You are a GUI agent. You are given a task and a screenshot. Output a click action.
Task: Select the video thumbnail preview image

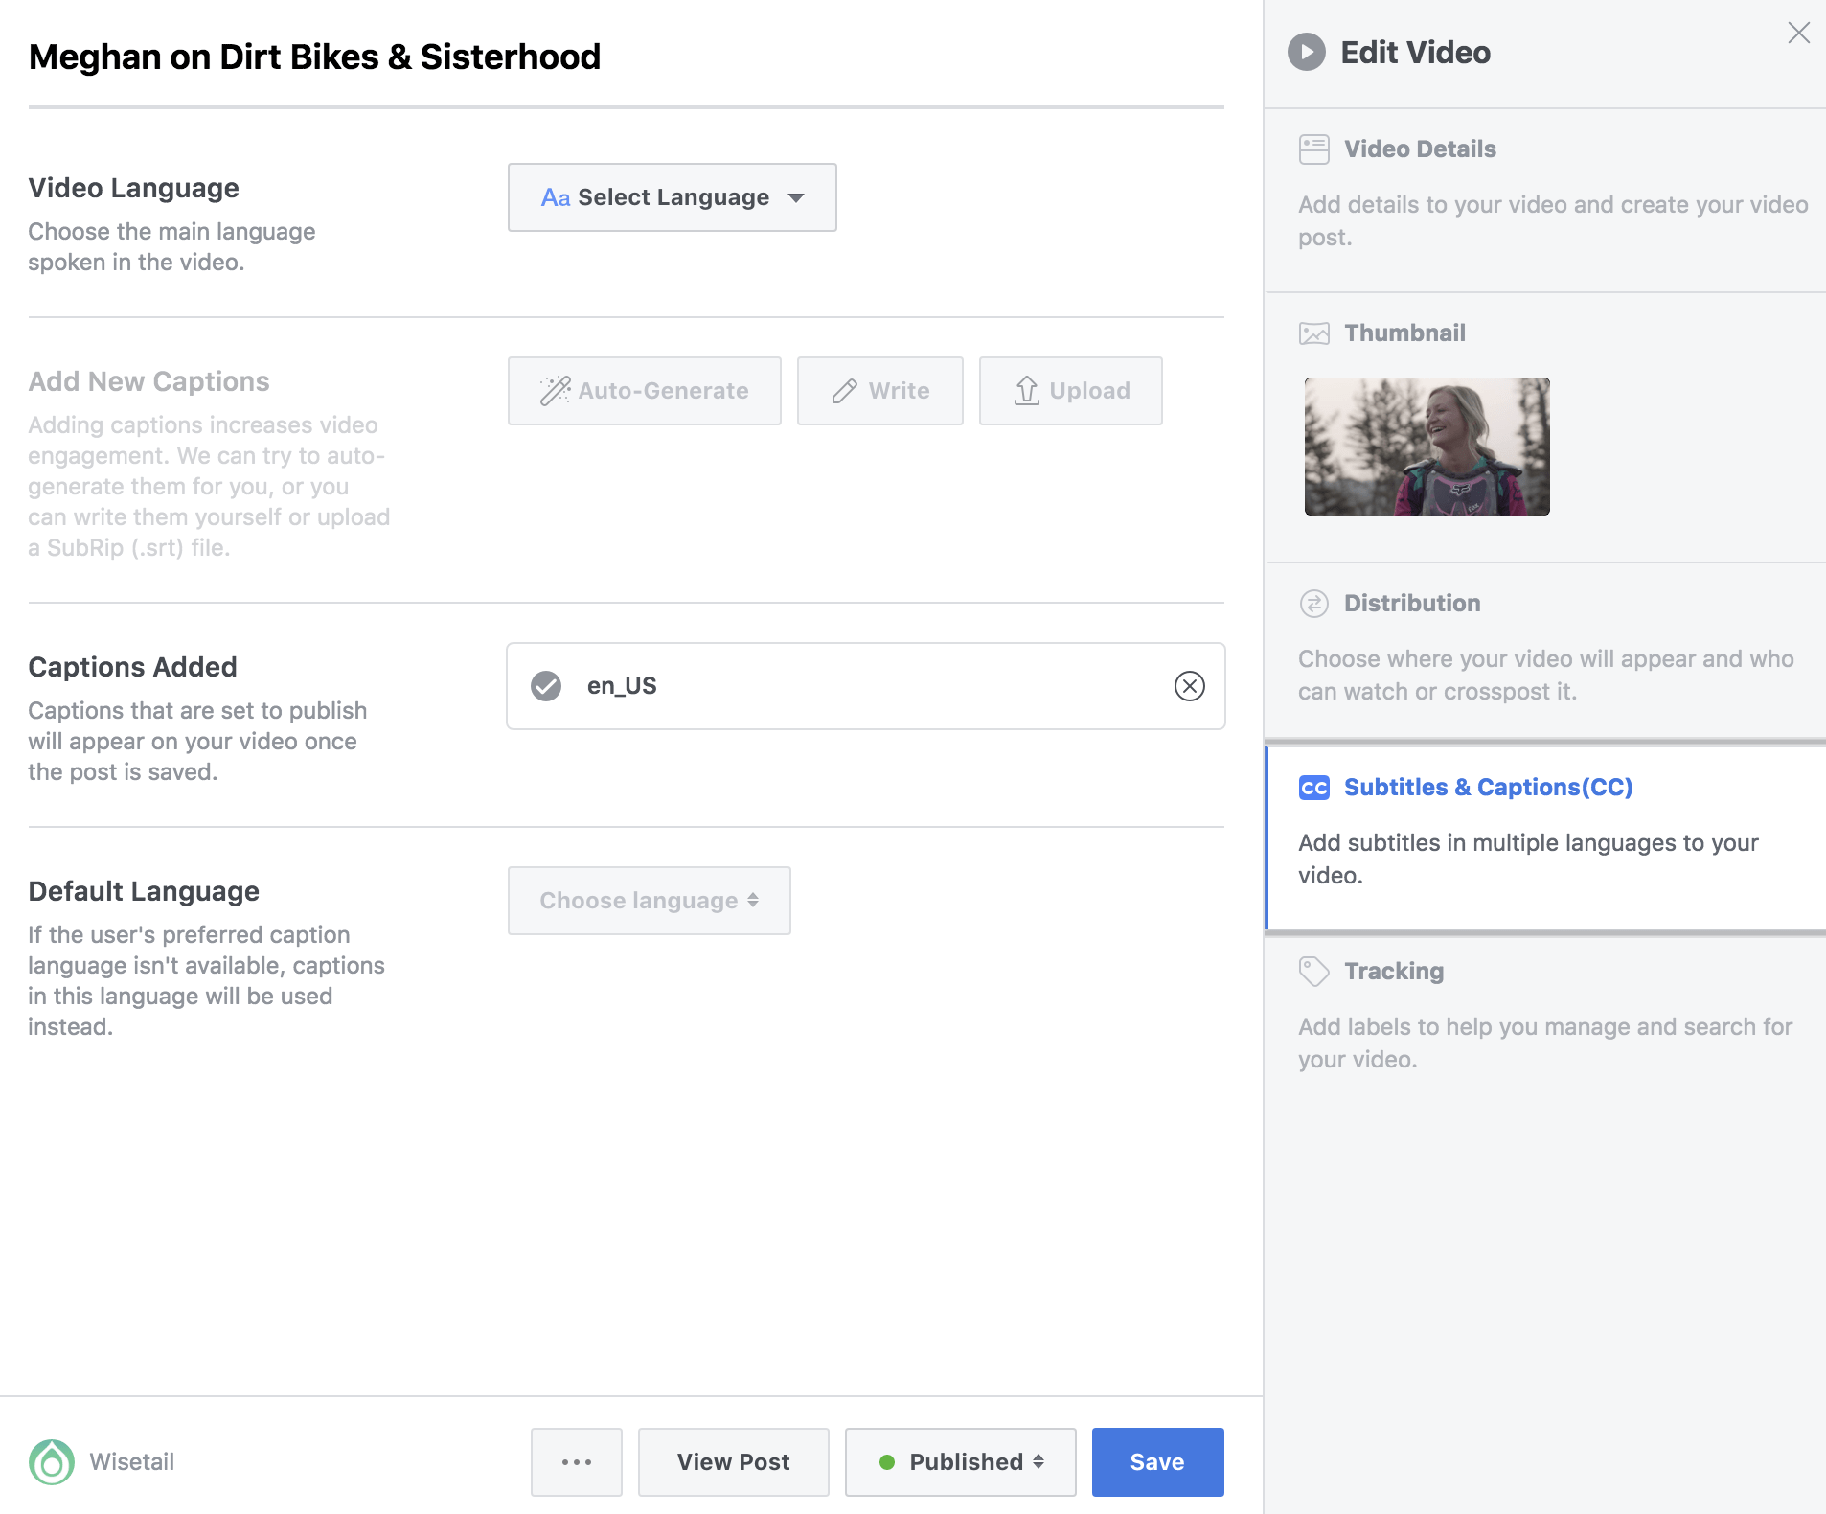(x=1427, y=447)
